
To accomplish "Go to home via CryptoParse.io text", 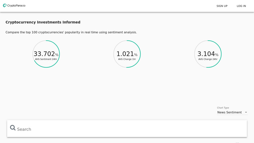I will (16, 5).
